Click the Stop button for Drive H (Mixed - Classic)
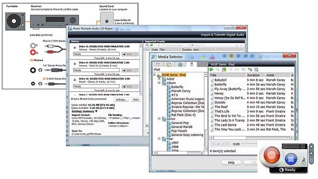This screenshot has height=179, width=318. (x=130, y=87)
